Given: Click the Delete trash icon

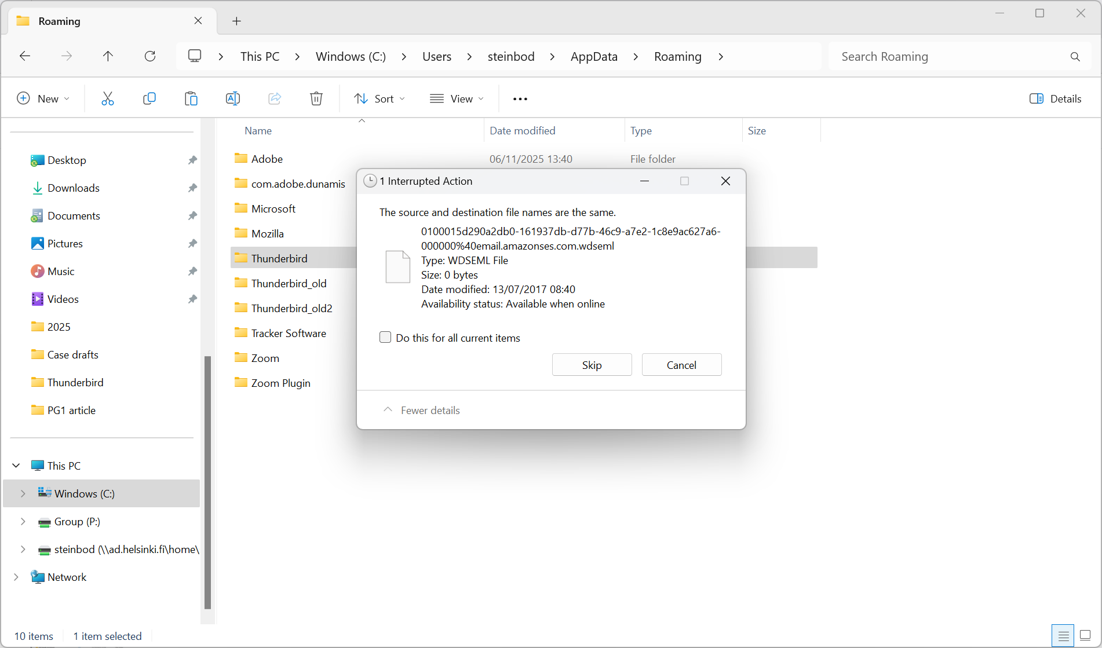Looking at the screenshot, I should click(x=316, y=98).
